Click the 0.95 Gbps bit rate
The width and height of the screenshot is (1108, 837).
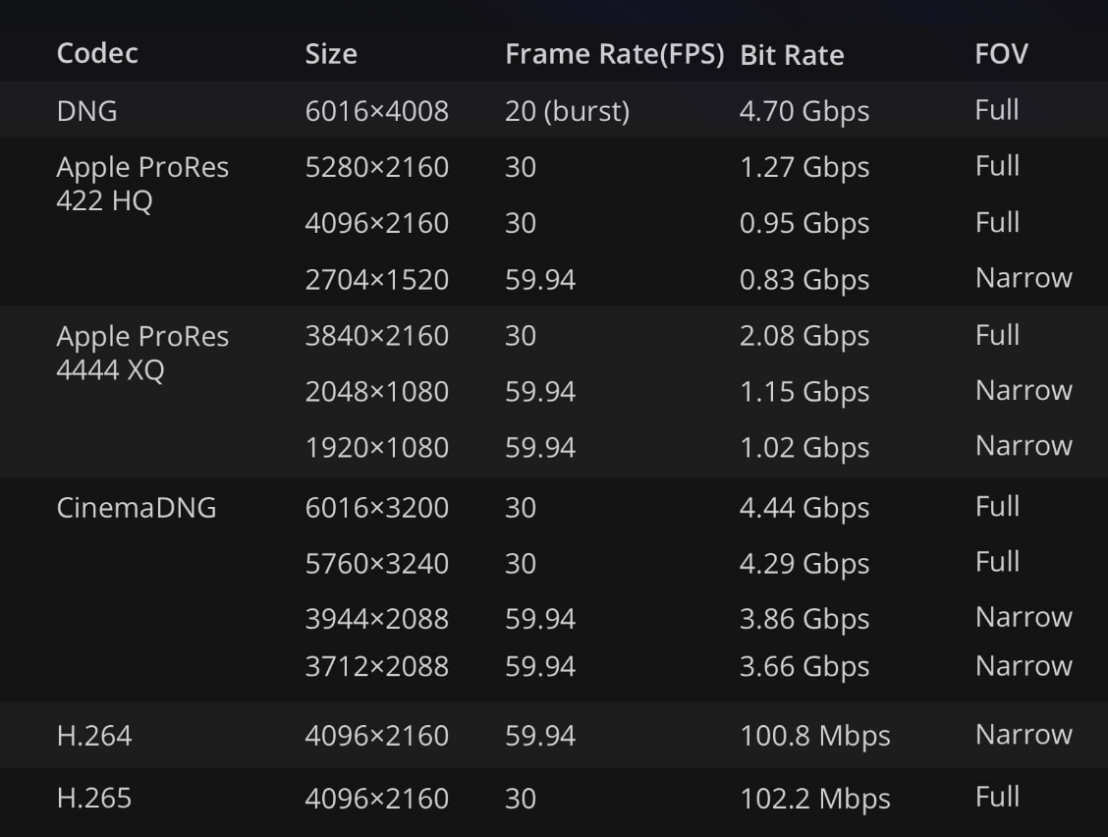[x=804, y=224]
